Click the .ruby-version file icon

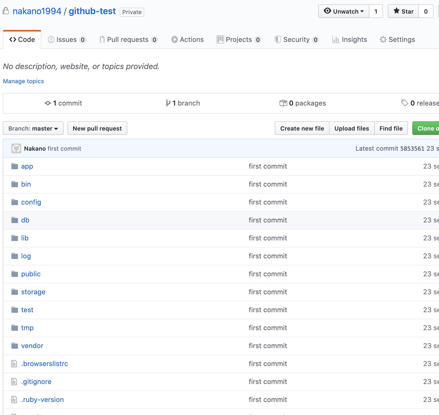[14, 399]
